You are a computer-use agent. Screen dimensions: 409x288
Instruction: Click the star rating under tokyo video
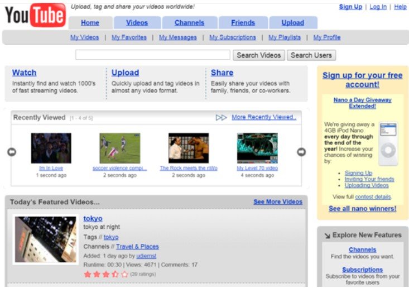(x=106, y=274)
